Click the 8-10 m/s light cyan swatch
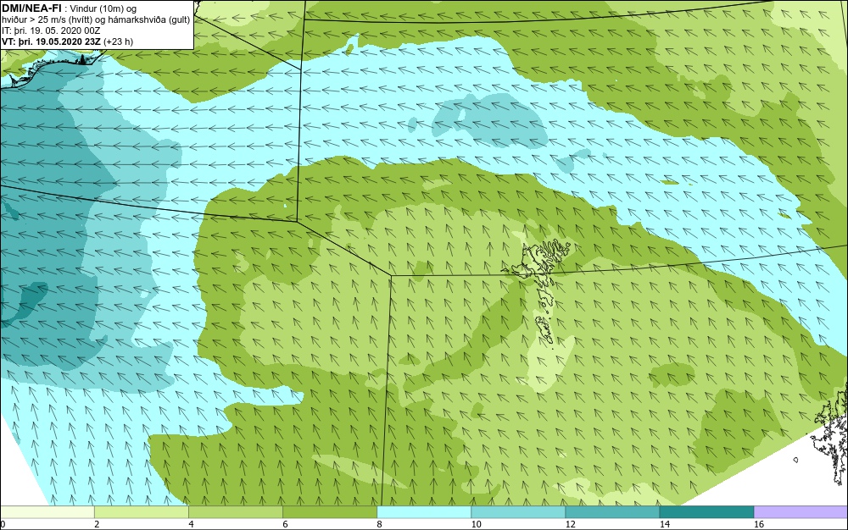Image resolution: width=848 pixels, height=530 pixels. click(x=423, y=511)
